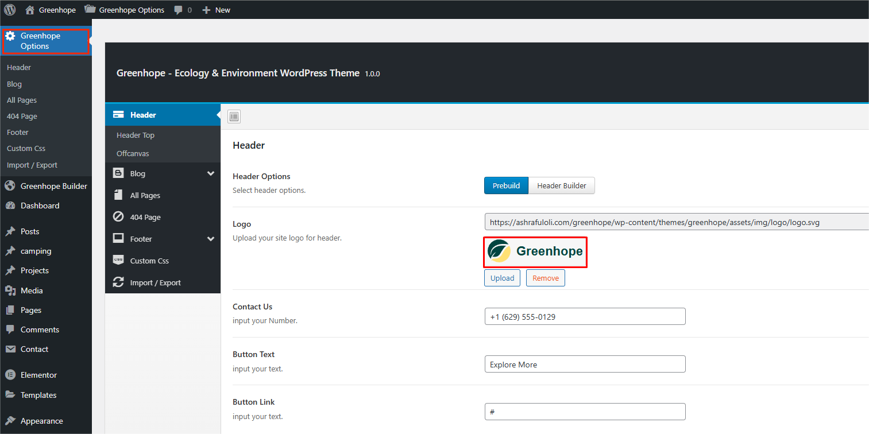This screenshot has height=434, width=869.
Task: Open 404 Page in the WordPress submenu
Action: [22, 116]
